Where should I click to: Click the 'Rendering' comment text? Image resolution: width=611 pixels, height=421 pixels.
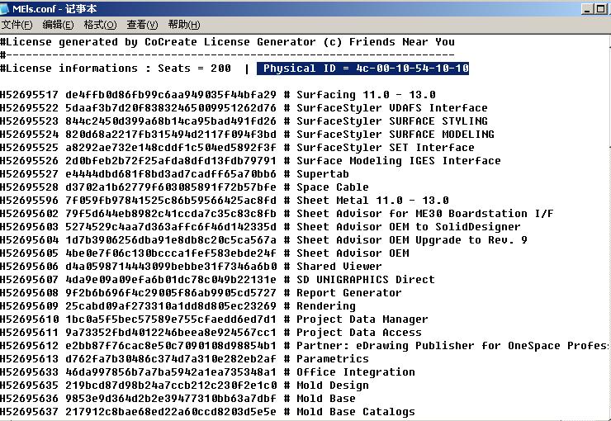pos(326,306)
